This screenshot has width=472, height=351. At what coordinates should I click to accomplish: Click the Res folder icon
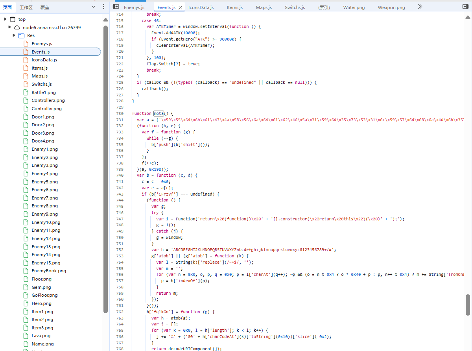22,35
